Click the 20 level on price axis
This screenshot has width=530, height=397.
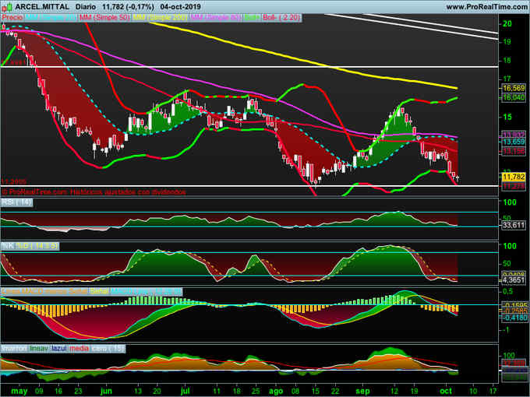507,23
